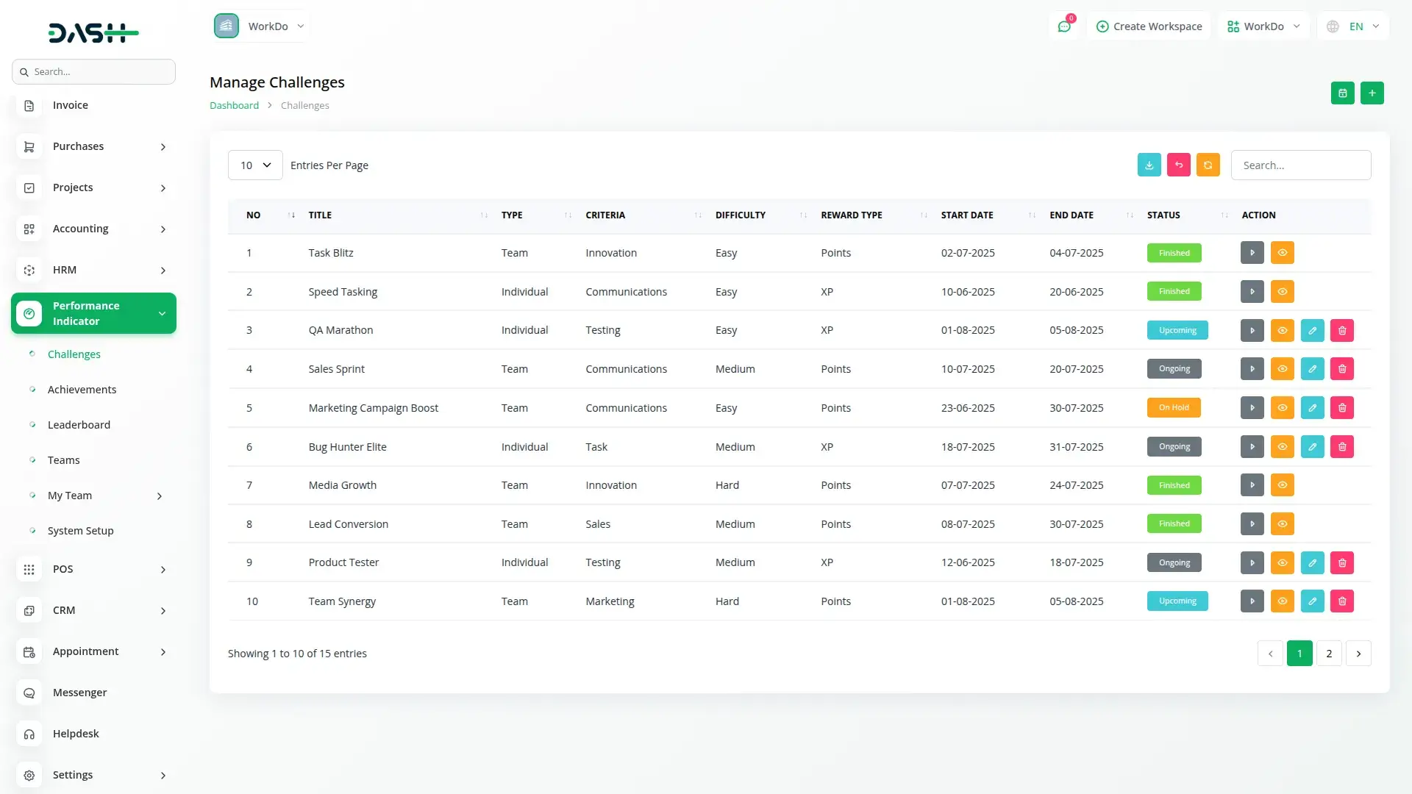View Media Growth details via eye icon
The image size is (1412, 794).
[1282, 485]
